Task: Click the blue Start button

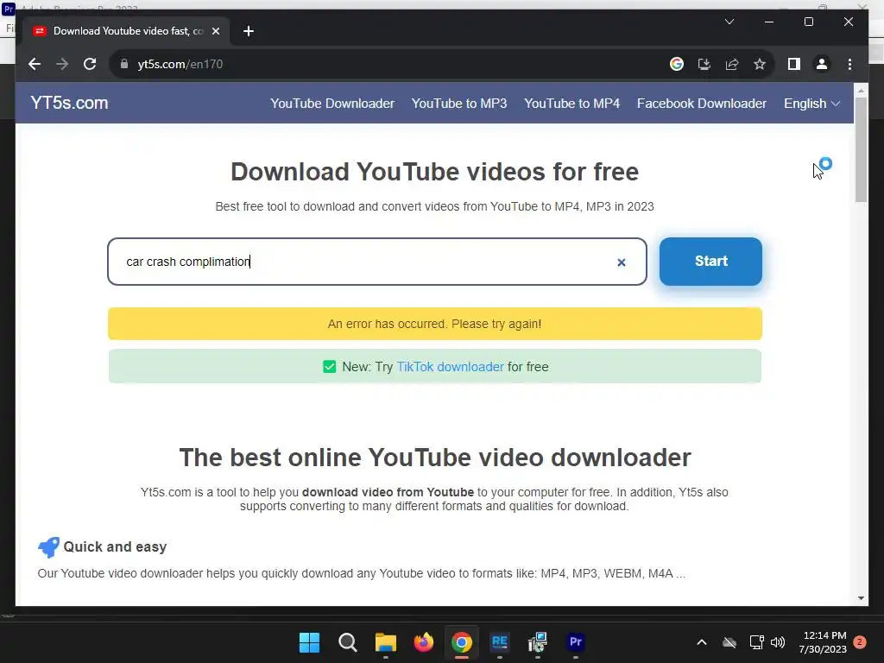Action: tap(710, 261)
